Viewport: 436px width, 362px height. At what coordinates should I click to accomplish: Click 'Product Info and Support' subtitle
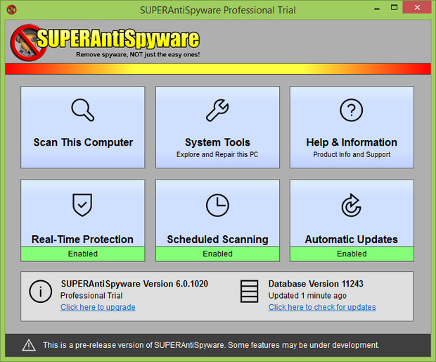[352, 154]
